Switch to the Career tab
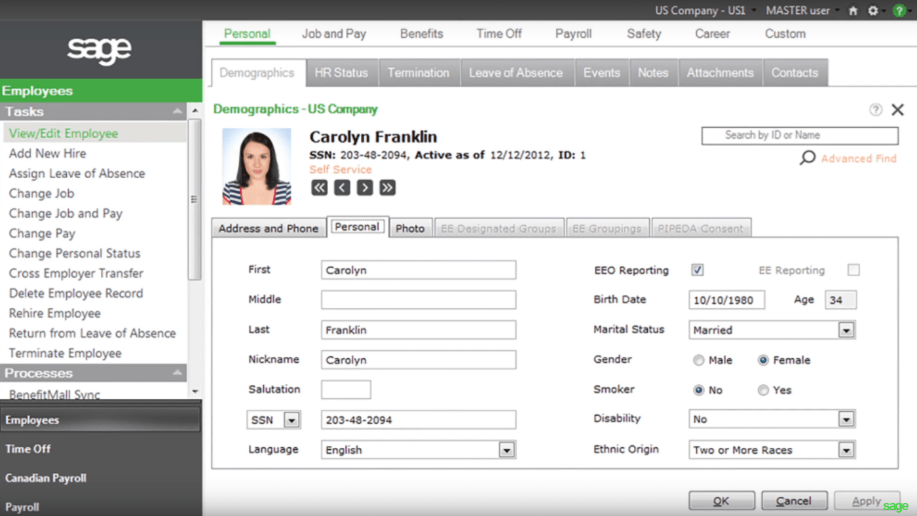This screenshot has width=917, height=516. (x=713, y=34)
